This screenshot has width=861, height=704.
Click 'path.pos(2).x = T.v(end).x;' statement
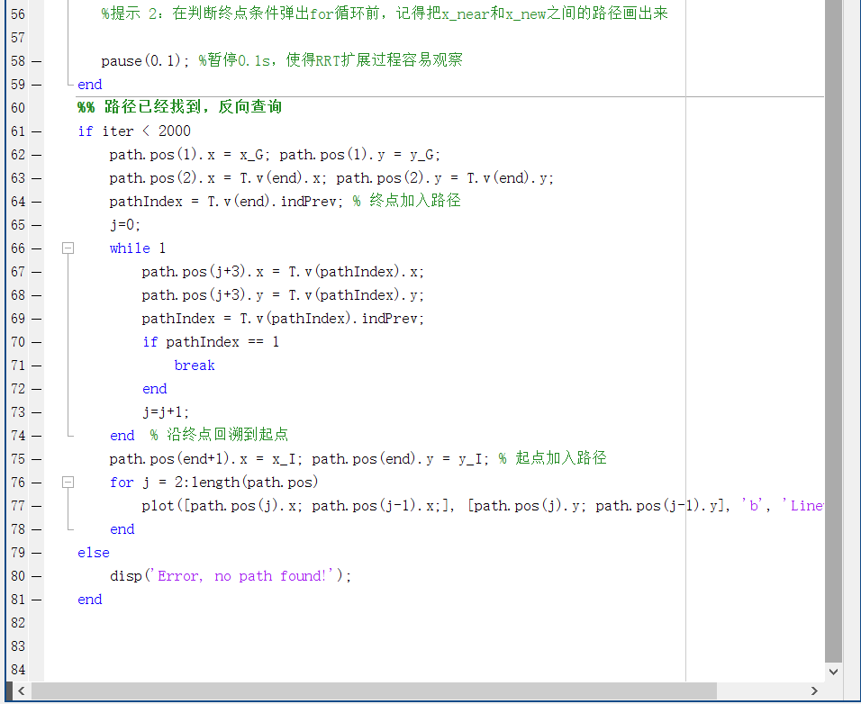pos(218,178)
